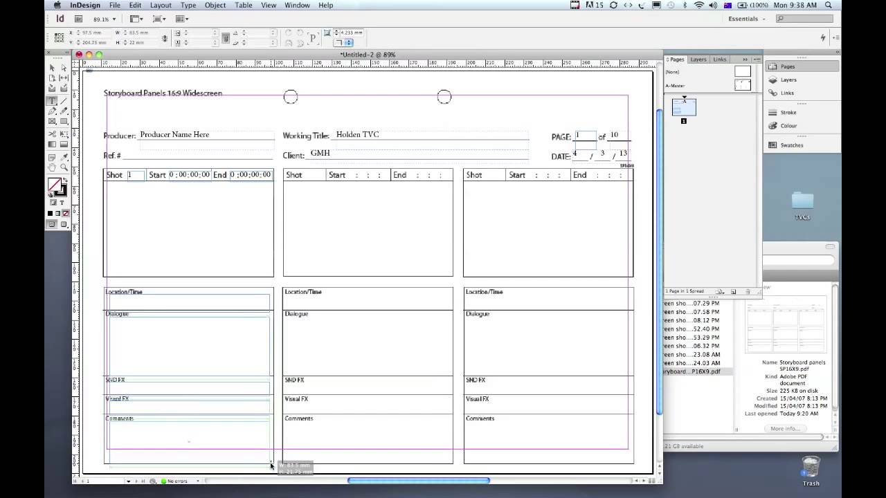Viewport: 886px width, 498px height.
Task: Click the Apply Color black square
Action: pos(50,213)
